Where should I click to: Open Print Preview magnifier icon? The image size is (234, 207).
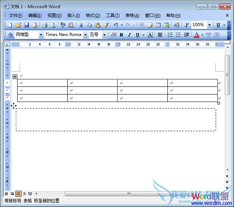coord(53,25)
